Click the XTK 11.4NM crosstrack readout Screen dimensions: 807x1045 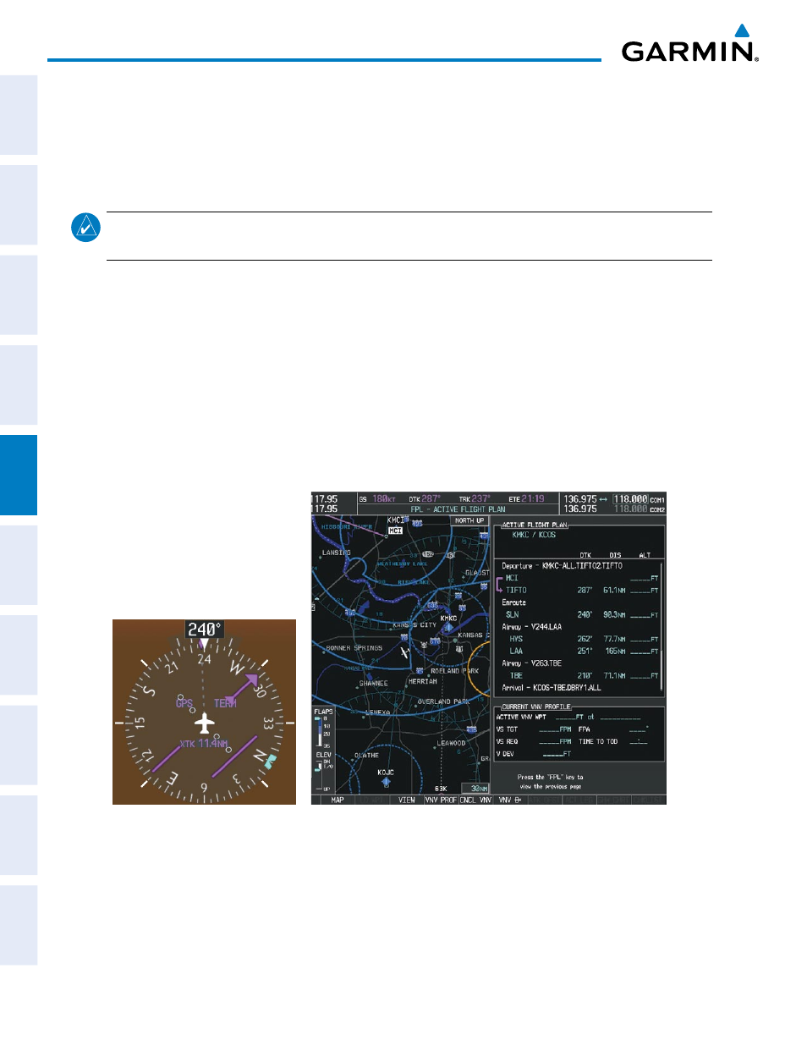[x=204, y=744]
